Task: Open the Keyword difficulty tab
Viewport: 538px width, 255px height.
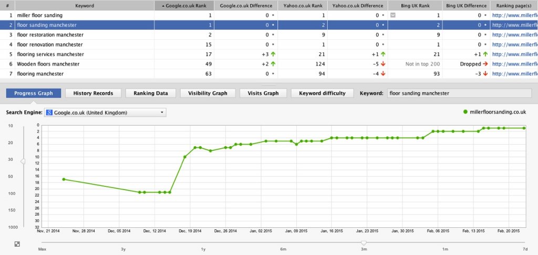Action: [x=322, y=93]
